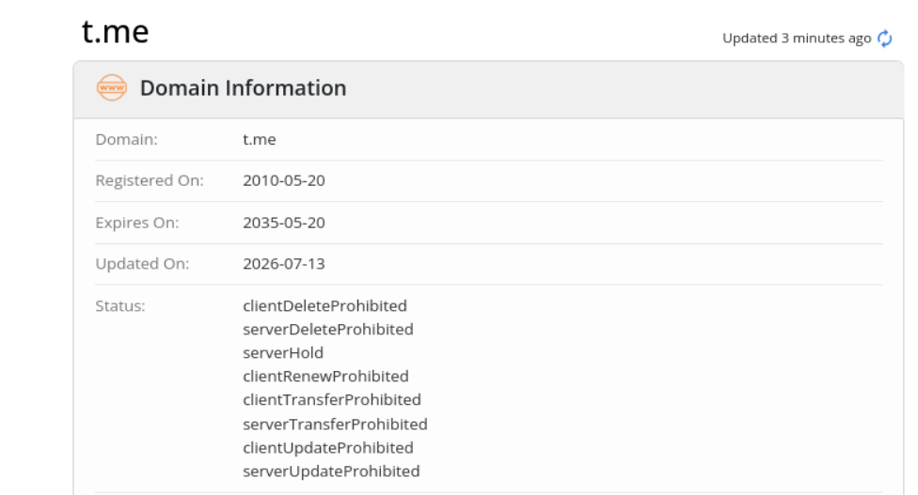Click the t.me page title
The image size is (918, 495).
pyautogui.click(x=116, y=32)
